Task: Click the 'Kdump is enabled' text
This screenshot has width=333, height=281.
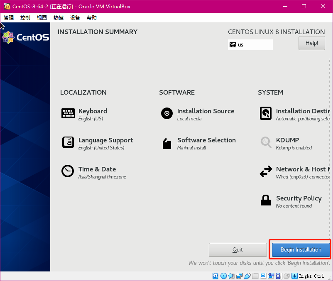Action: 294,148
